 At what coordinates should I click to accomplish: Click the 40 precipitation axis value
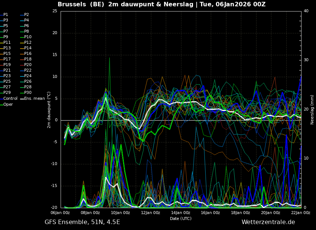pos(306,11)
